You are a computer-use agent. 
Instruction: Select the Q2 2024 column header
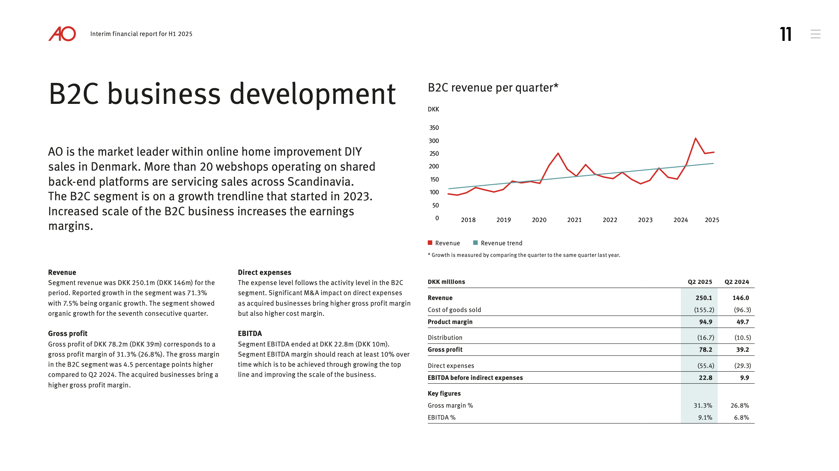[x=736, y=282]
